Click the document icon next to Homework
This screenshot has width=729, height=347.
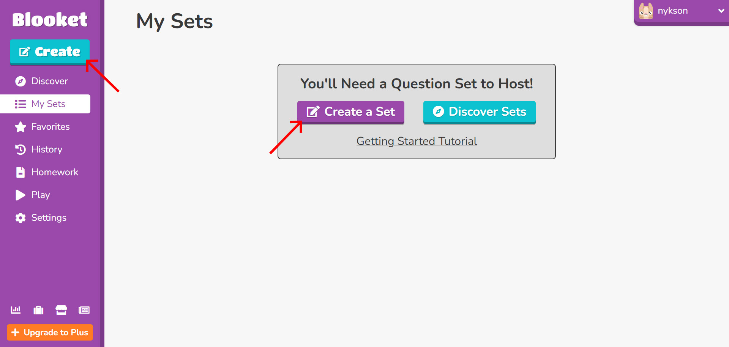20,172
